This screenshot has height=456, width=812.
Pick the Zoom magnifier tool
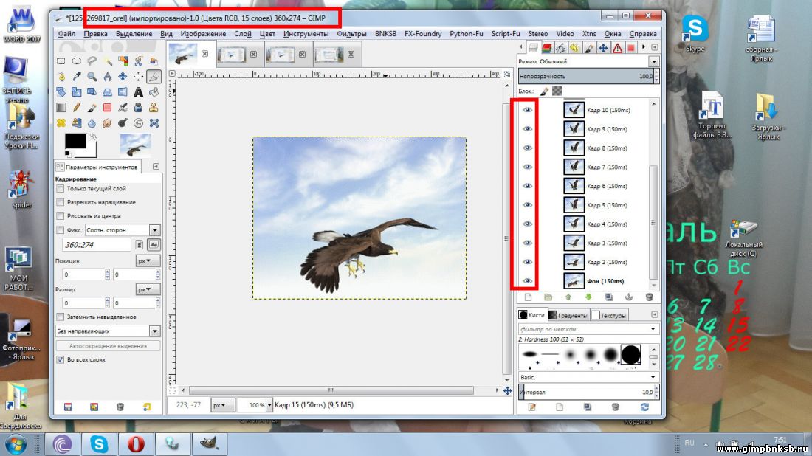click(92, 76)
